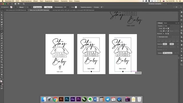Open Telegram from the dock
This screenshot has height=103, width=183.
108,99
